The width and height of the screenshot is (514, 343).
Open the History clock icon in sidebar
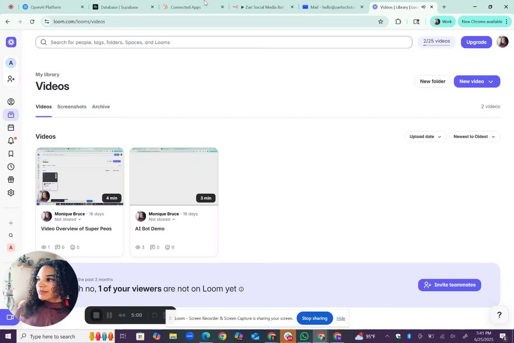(11, 167)
